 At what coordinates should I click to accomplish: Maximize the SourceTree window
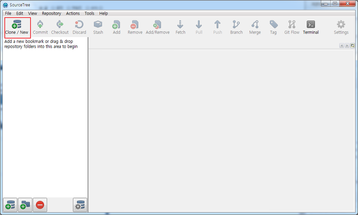pyautogui.click(x=335, y=4)
